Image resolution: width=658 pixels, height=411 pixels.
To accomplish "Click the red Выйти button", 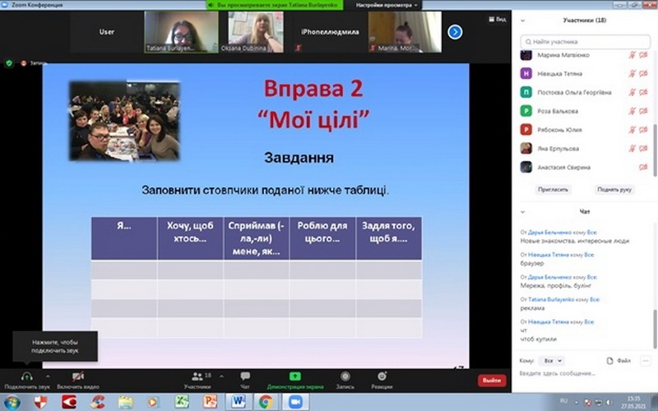I will [492, 381].
